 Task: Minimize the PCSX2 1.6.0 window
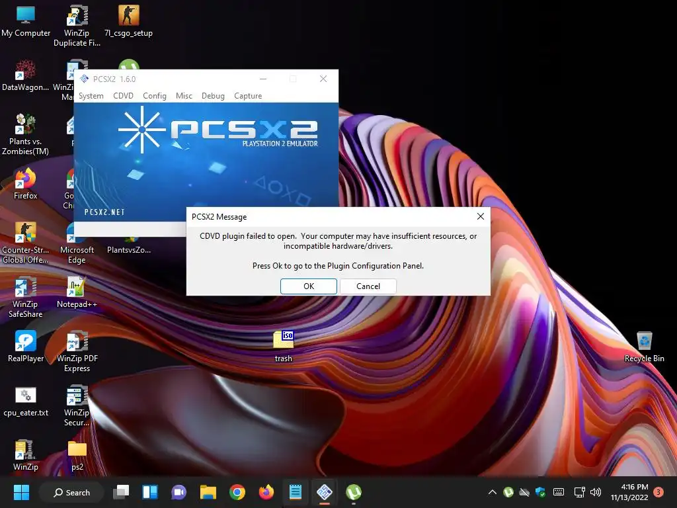click(x=263, y=79)
